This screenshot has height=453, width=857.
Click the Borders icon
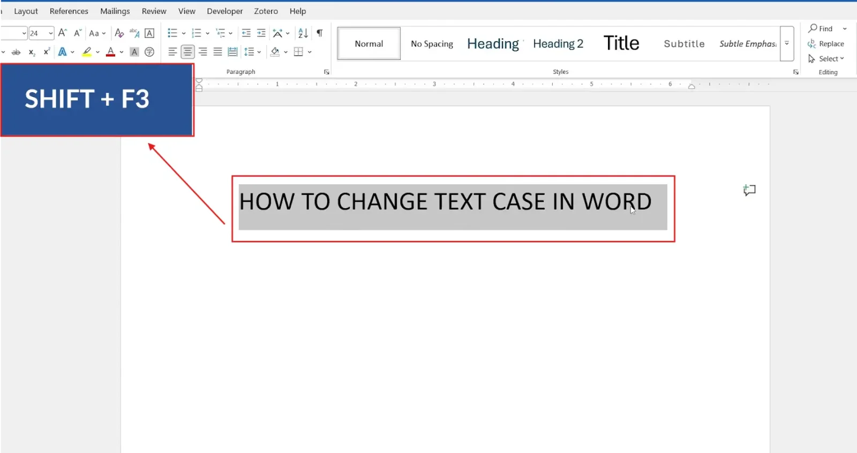point(298,52)
